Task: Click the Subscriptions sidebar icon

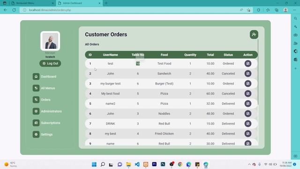Action: click(x=36, y=123)
